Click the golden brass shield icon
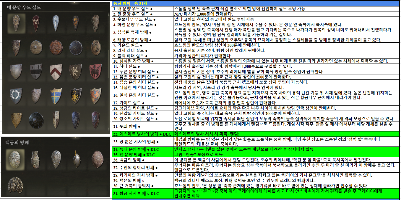This screenshot has height=200, width=401. coord(16,120)
